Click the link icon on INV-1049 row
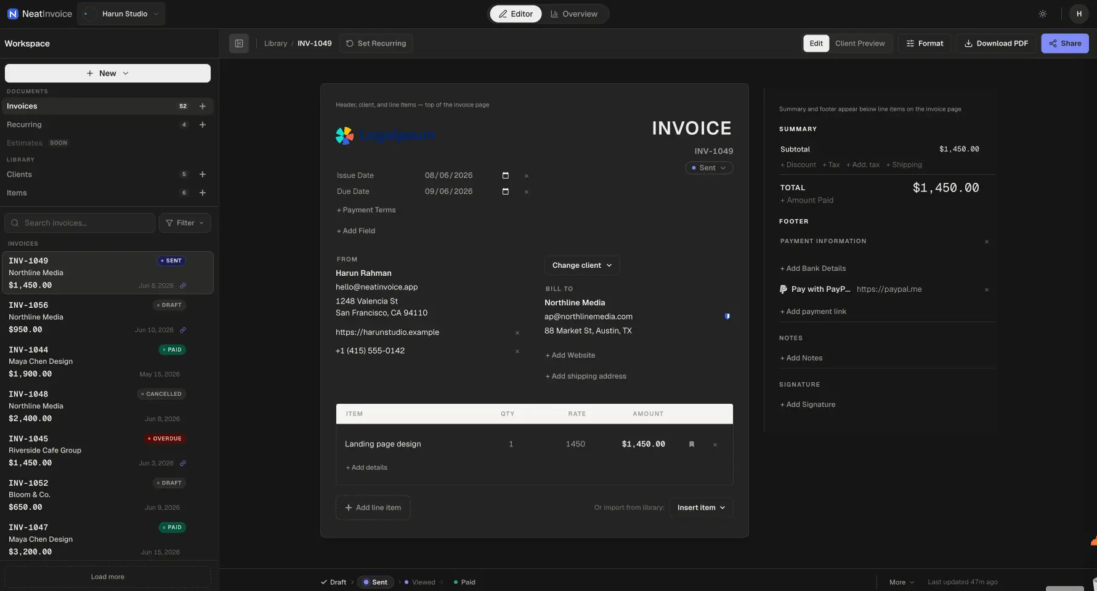The image size is (1097, 591). click(x=183, y=286)
